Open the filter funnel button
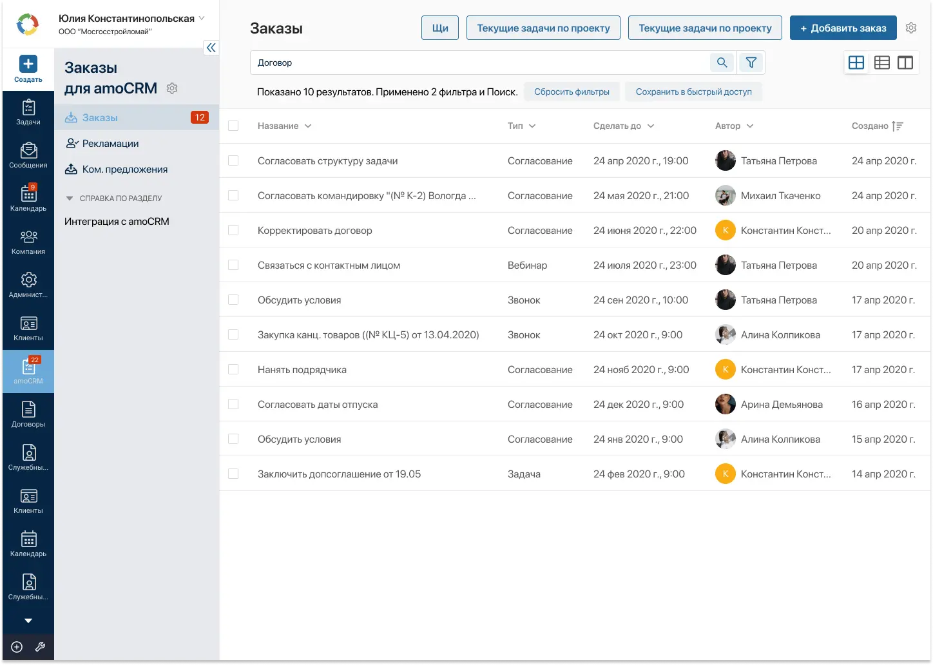The image size is (933, 665). [751, 63]
